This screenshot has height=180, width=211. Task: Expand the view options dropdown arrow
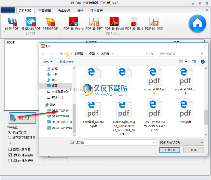(x=186, y=62)
